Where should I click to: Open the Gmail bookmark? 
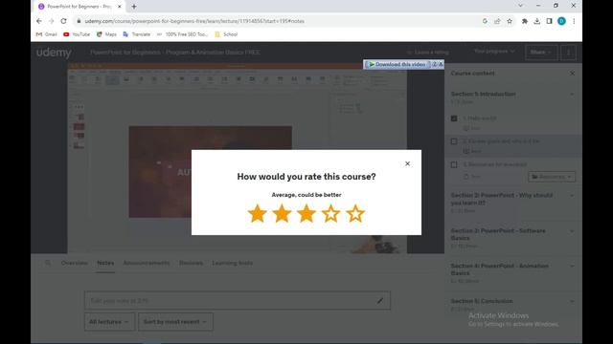pos(47,34)
